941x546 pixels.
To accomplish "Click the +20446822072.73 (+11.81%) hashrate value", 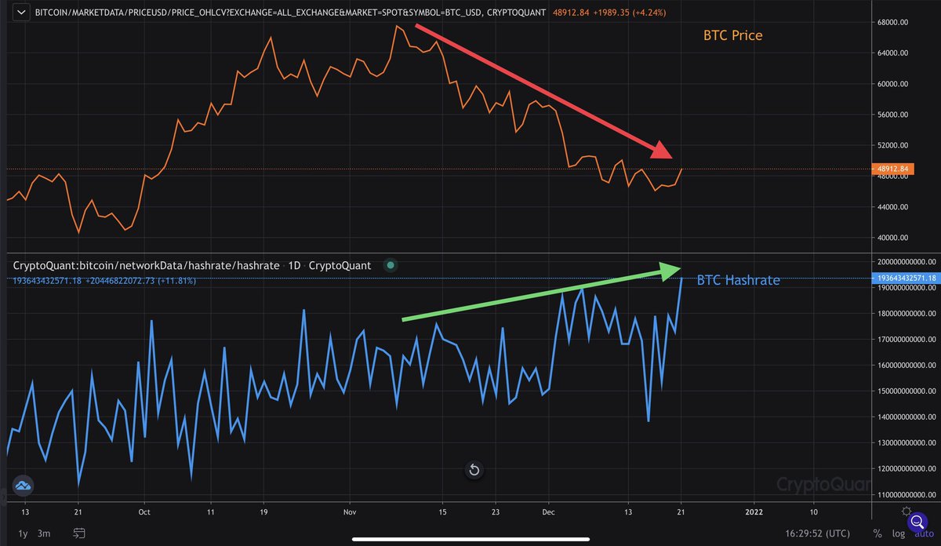I will pos(141,280).
